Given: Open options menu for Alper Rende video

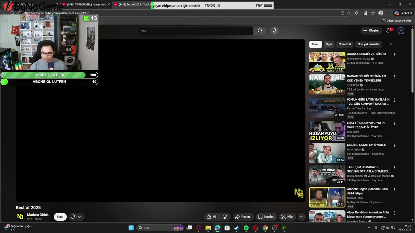Looking at the screenshot, I should click(394, 213).
